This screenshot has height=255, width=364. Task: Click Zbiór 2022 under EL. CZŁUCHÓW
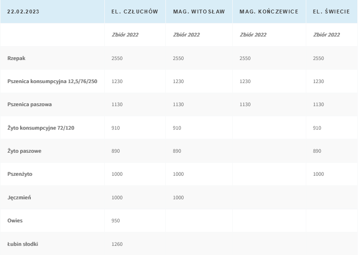(x=125, y=35)
